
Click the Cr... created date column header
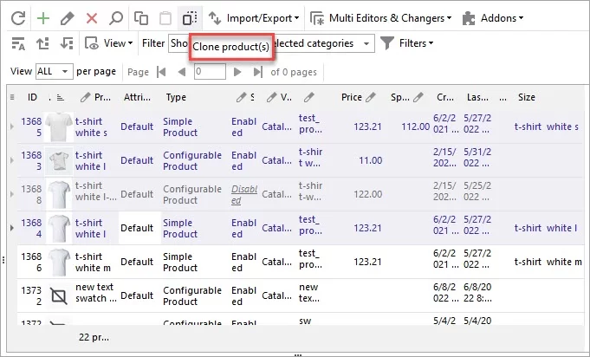(x=445, y=97)
